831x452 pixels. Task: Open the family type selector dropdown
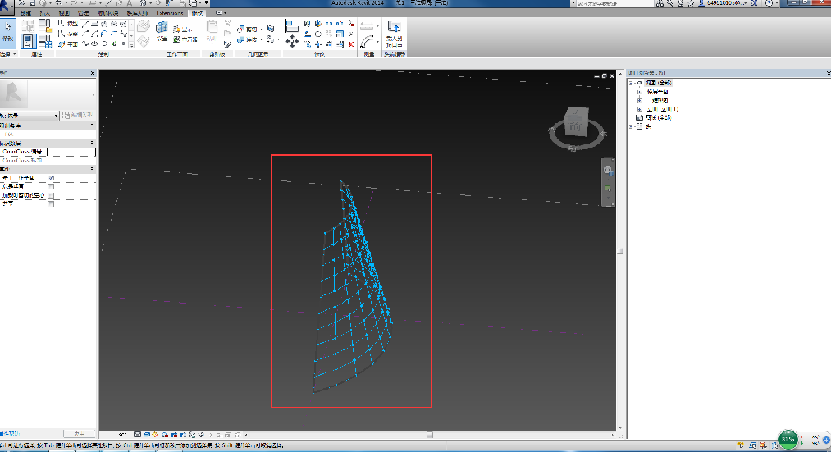[x=56, y=116]
